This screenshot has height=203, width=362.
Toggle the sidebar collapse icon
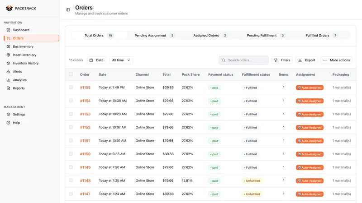click(x=68, y=9)
